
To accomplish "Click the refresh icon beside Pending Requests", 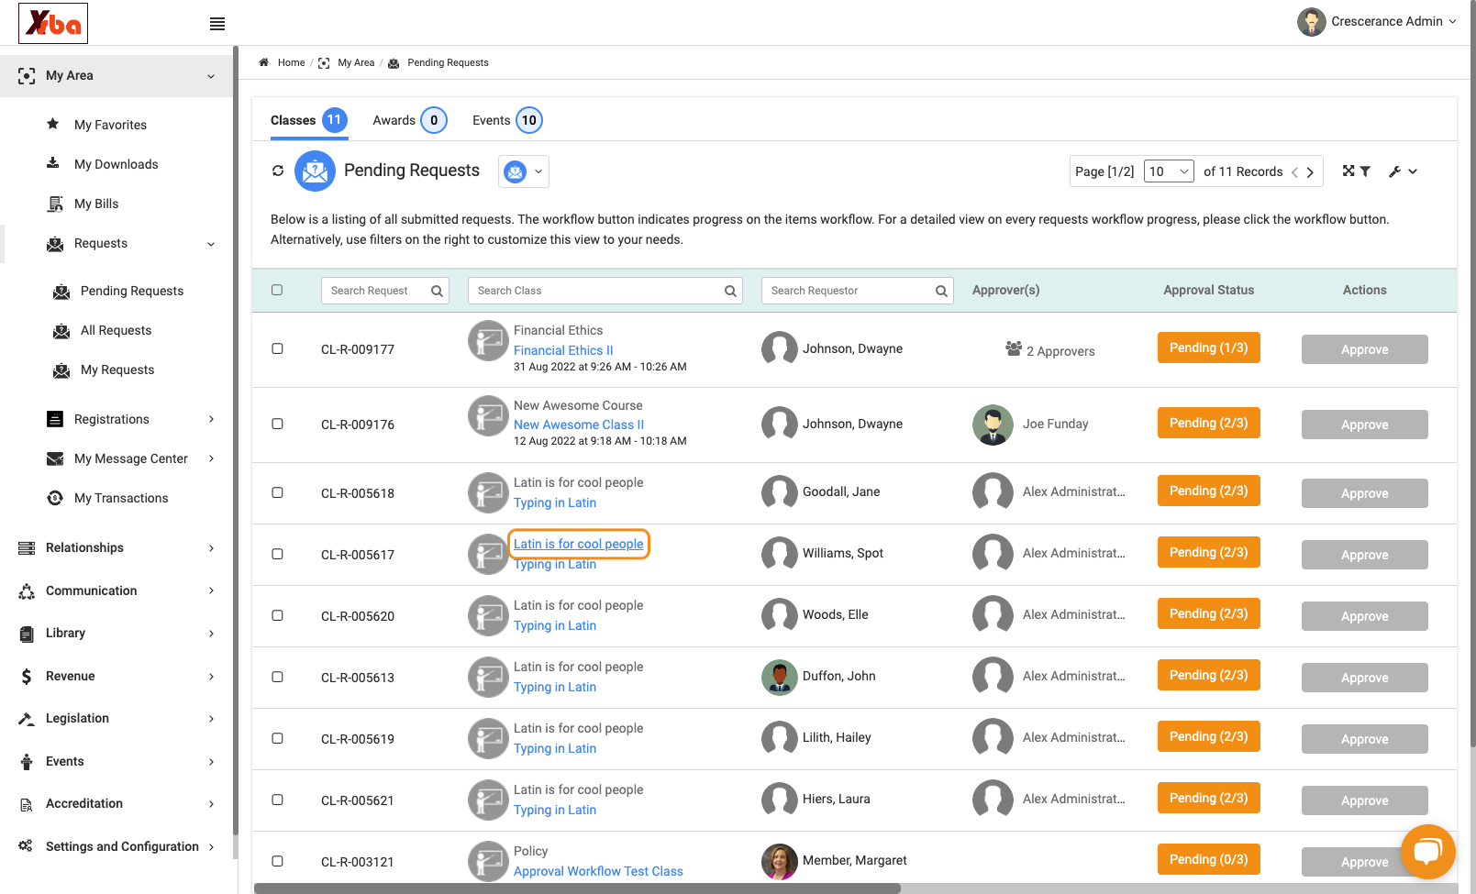I will point(278,171).
